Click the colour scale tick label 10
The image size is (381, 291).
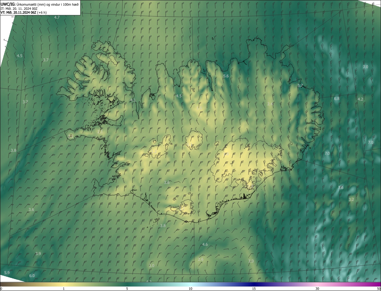coord(190,289)
